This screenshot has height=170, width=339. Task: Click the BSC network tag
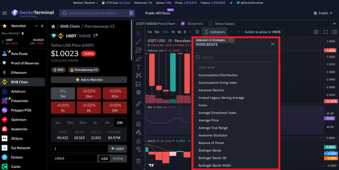pos(58,70)
